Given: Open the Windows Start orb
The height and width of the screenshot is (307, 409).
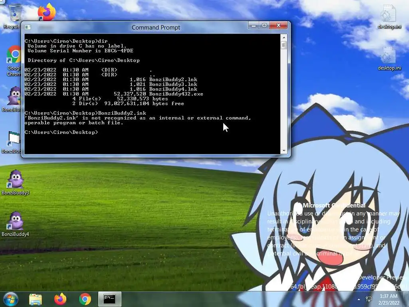Looking at the screenshot, I should 10,299.
